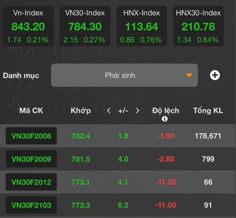
Task: Select the VN30F2008 contract
Action: [31, 136]
